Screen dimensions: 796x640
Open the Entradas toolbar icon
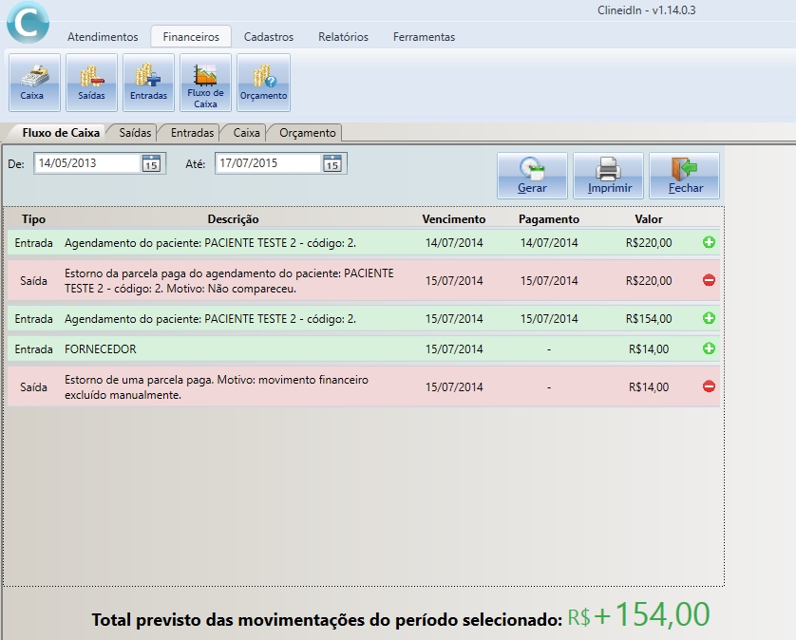pyautogui.click(x=148, y=83)
